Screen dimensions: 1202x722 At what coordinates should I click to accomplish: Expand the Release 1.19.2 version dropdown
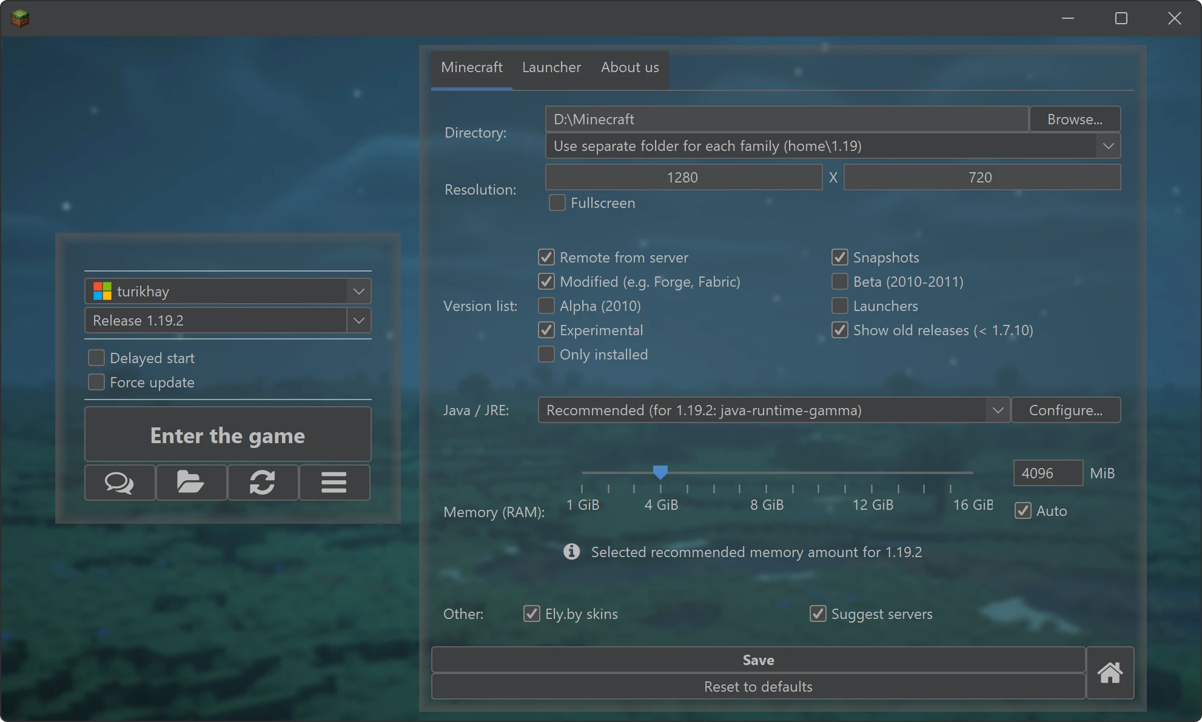359,321
